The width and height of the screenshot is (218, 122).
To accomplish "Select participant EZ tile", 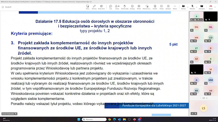I will [197, 59].
